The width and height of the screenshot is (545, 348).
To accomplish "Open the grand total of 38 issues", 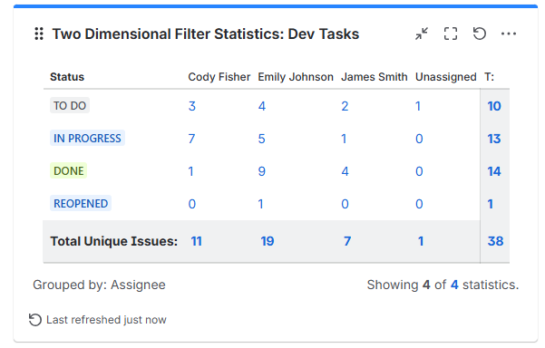I will click(x=495, y=241).
